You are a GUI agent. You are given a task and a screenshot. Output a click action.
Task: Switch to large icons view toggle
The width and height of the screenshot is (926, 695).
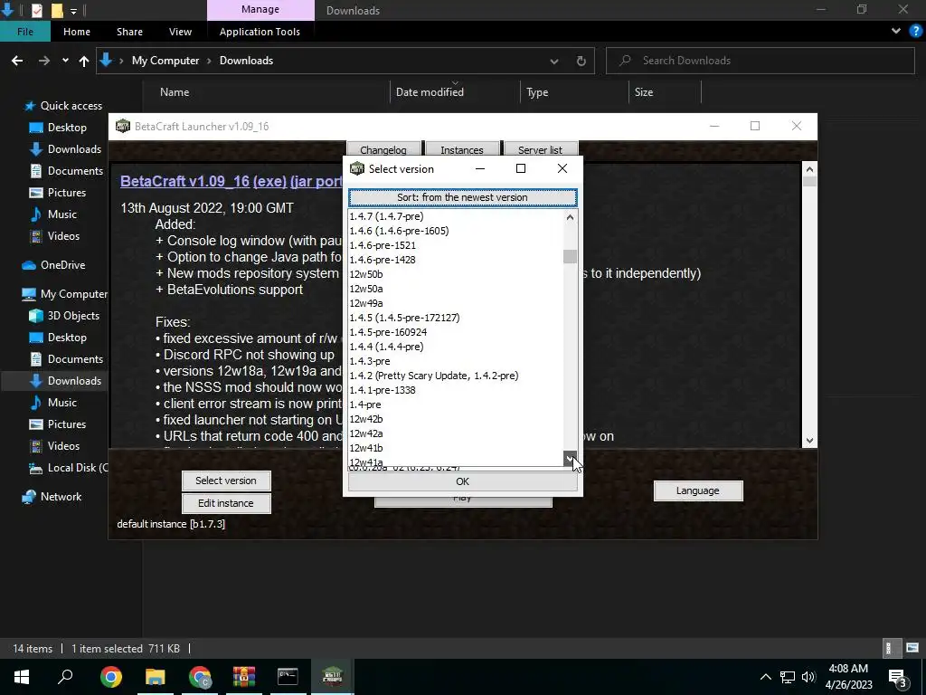912,648
